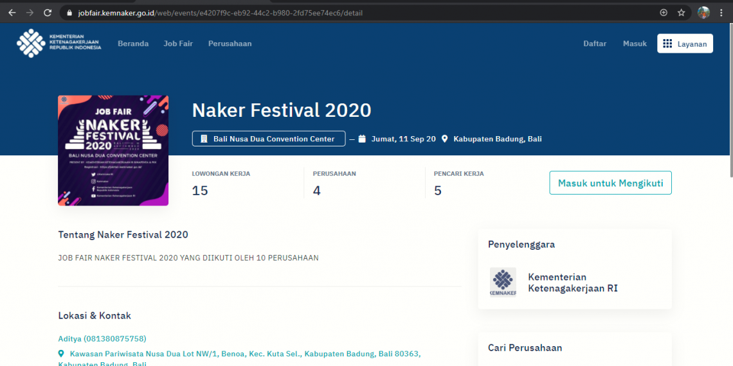733x366 pixels.
Task: Open the browser profile avatar
Action: click(703, 13)
